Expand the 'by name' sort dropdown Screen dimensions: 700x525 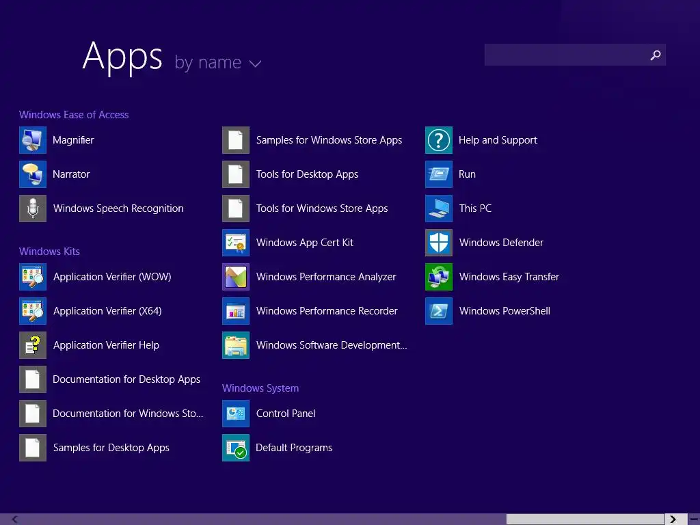tap(218, 62)
